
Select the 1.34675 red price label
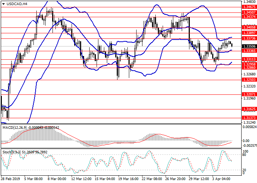click(x=249, y=7)
